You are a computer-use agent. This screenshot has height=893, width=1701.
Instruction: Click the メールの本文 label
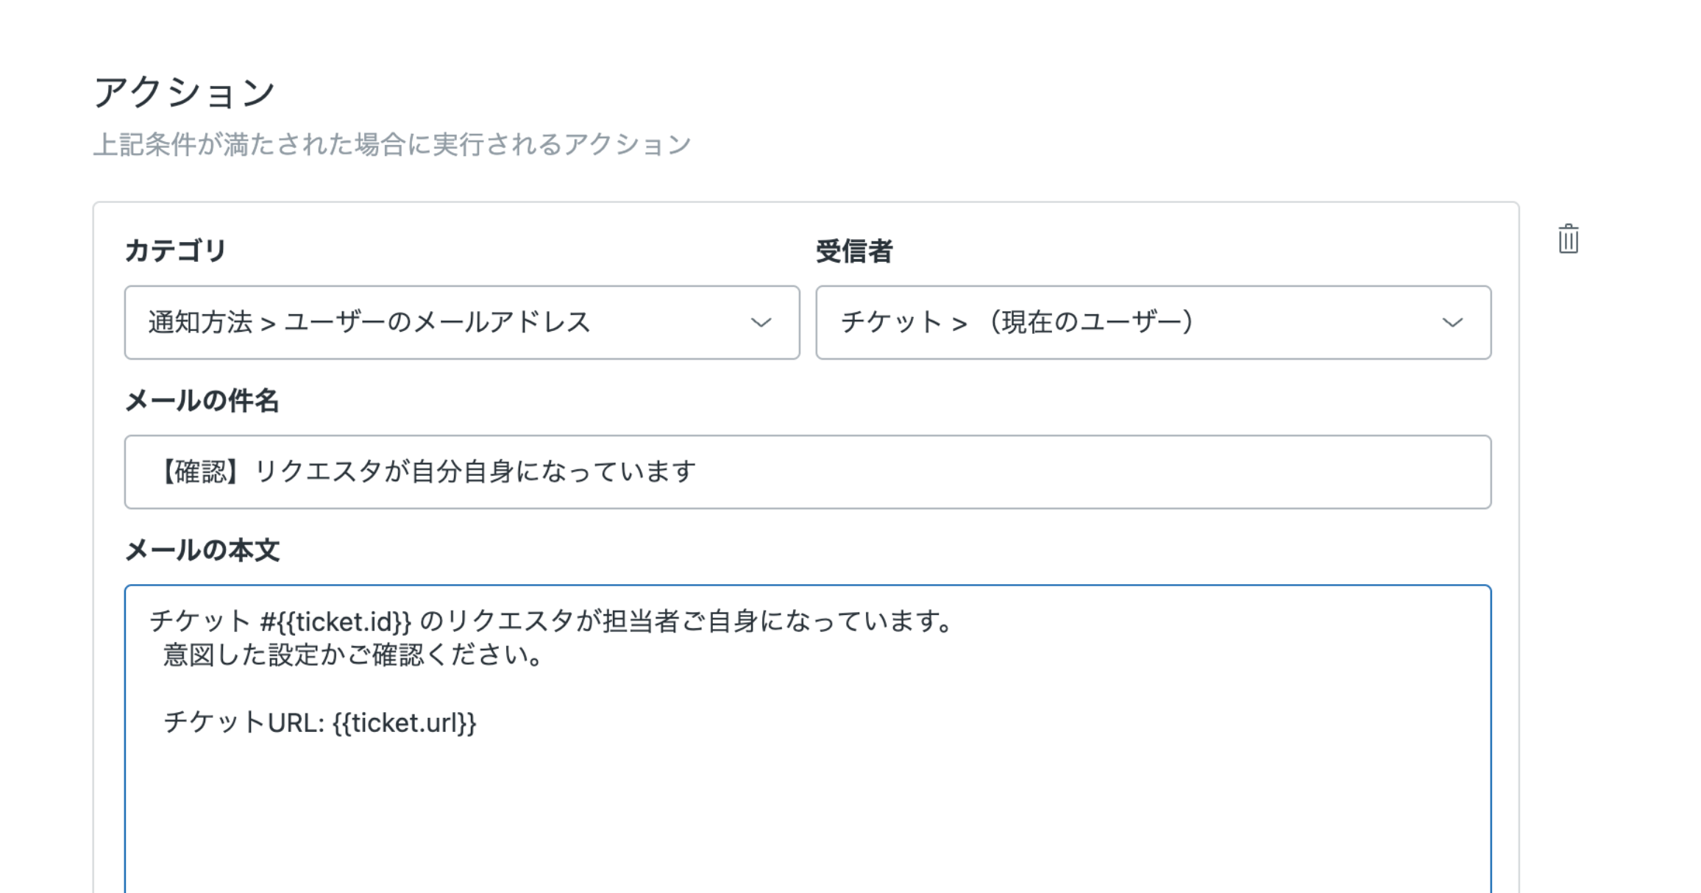202,550
